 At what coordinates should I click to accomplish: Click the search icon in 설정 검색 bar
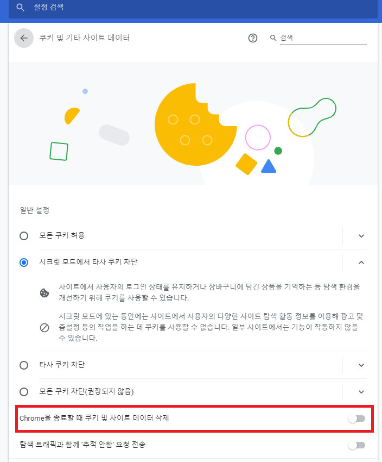pos(21,8)
